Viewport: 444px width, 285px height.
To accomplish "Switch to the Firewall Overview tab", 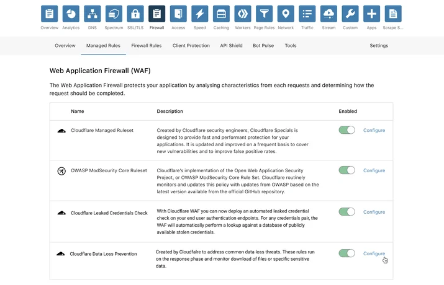I will [65, 45].
